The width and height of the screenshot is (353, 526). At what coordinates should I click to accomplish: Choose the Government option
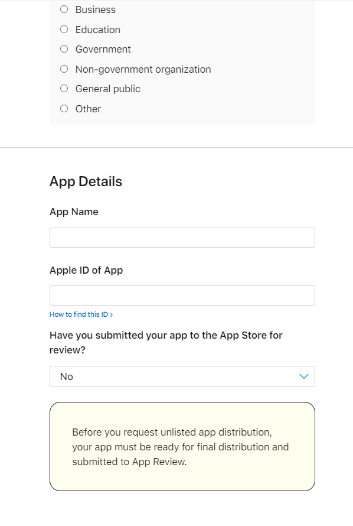click(x=64, y=49)
